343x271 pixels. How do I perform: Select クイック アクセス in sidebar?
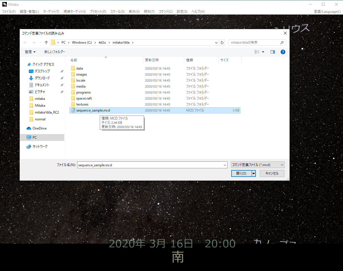(x=43, y=64)
